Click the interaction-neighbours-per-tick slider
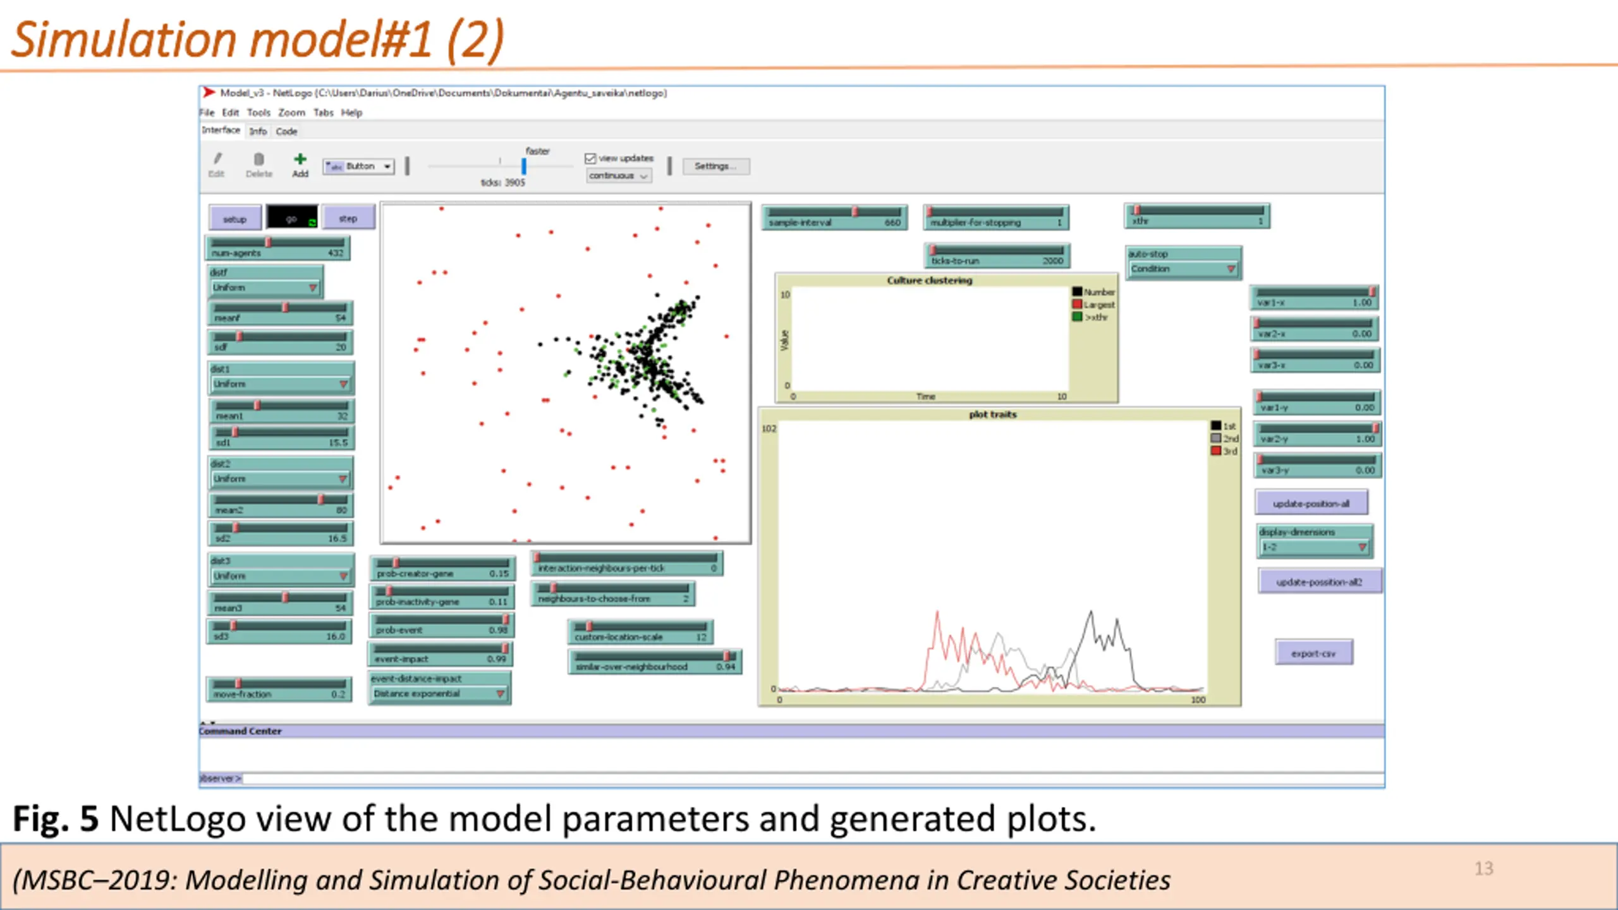Viewport: 1618px width, 910px height. tap(628, 563)
